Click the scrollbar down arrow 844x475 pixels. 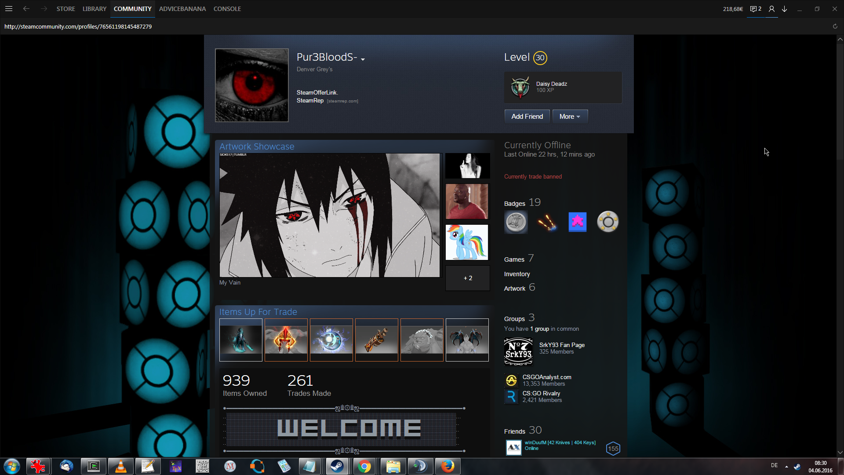[840, 452]
